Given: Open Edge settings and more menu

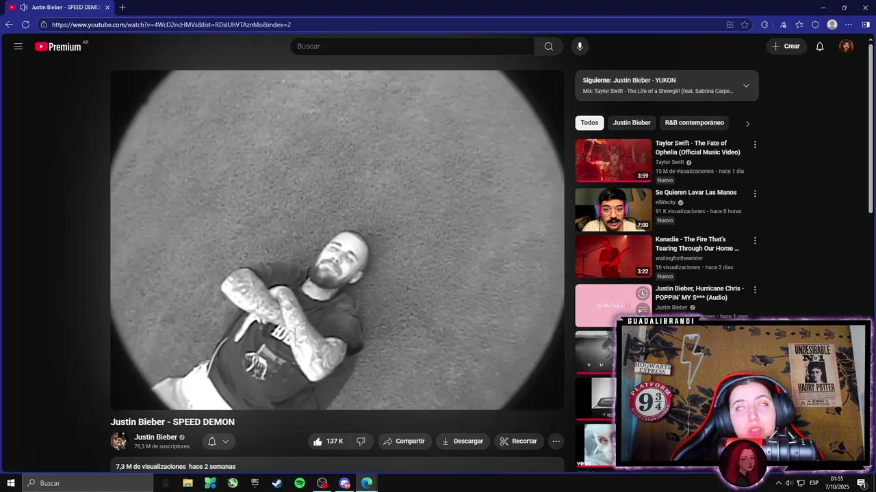Looking at the screenshot, I should click(849, 25).
